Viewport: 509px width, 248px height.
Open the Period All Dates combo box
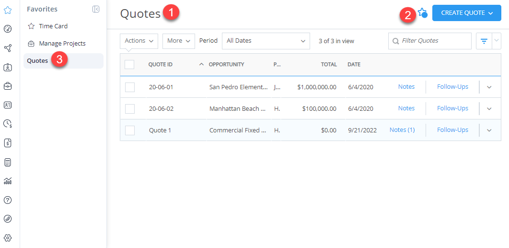pos(266,41)
